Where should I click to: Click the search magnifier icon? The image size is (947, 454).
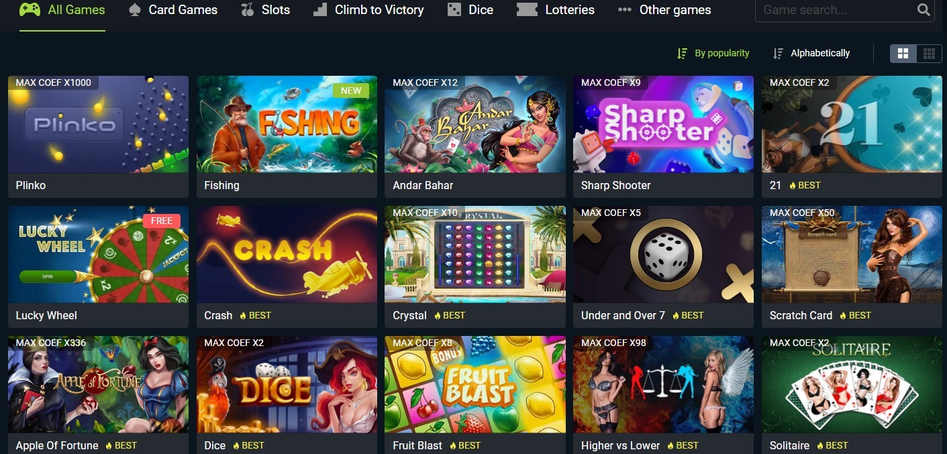click(x=924, y=10)
